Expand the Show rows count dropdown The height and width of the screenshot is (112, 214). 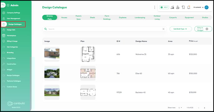(x=180, y=108)
